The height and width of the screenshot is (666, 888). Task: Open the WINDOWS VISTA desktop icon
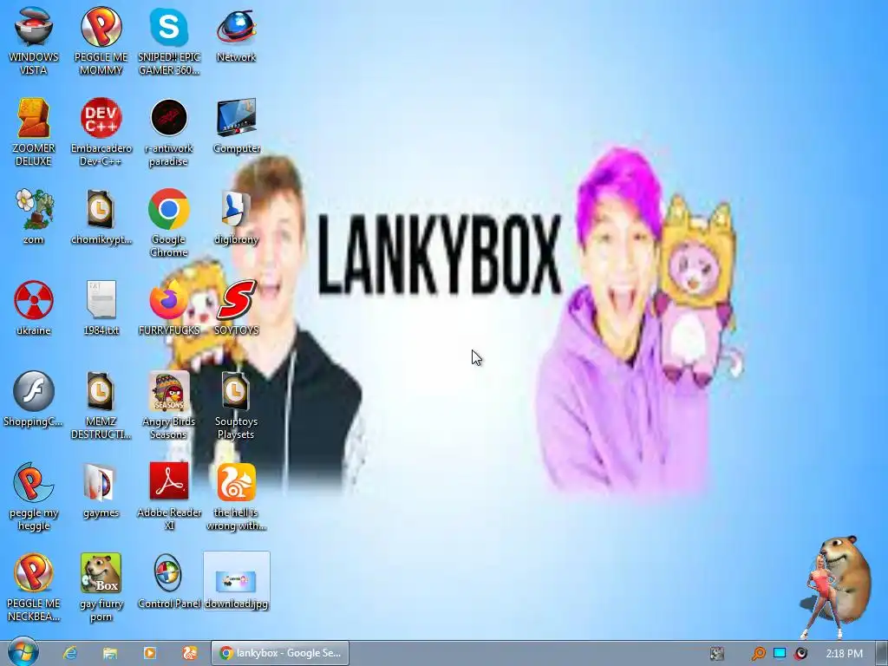point(34,41)
